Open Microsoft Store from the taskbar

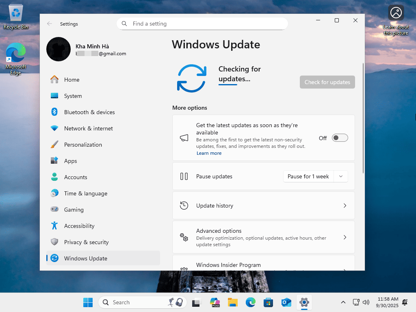tap(268, 302)
